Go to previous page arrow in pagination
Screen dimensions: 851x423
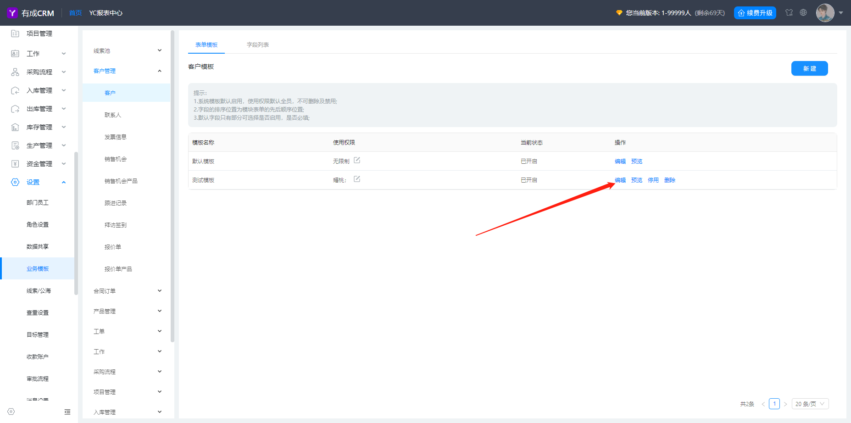(763, 404)
